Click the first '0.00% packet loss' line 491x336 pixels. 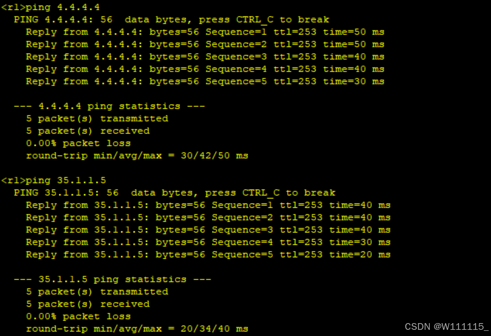[78, 143]
